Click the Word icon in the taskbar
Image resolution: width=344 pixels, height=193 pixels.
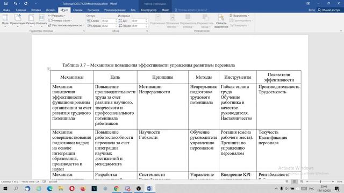tap(149, 188)
